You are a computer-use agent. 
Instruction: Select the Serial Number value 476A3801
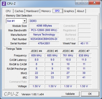[44, 43]
